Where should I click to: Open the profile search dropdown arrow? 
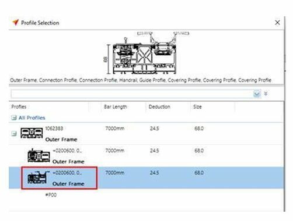click(x=257, y=94)
